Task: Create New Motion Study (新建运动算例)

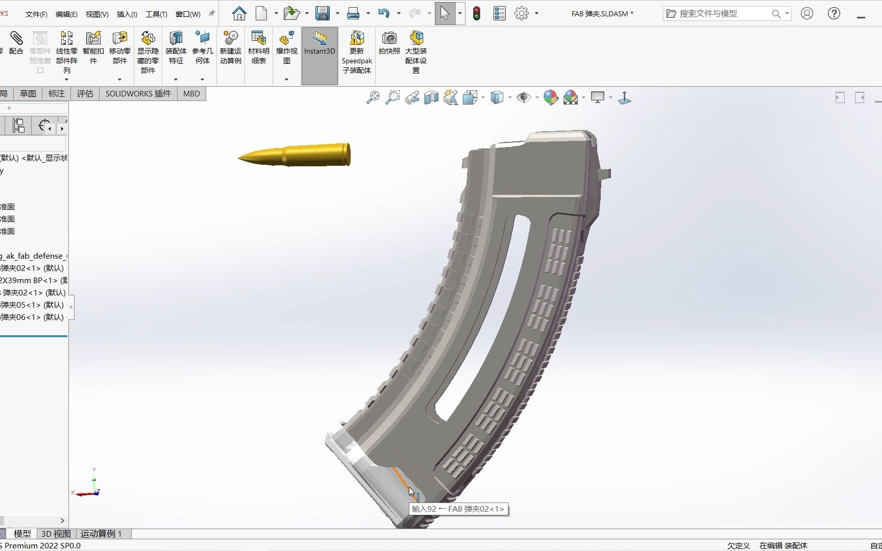Action: [231, 47]
